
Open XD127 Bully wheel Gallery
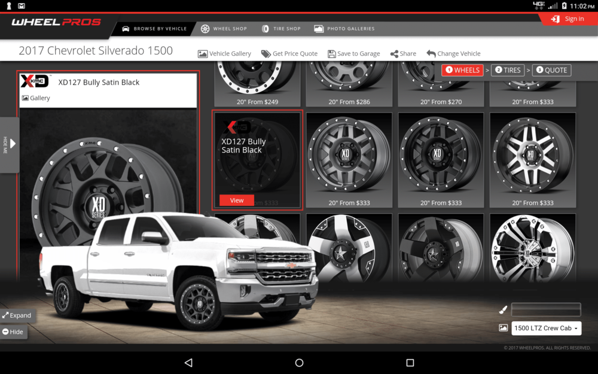(36, 98)
